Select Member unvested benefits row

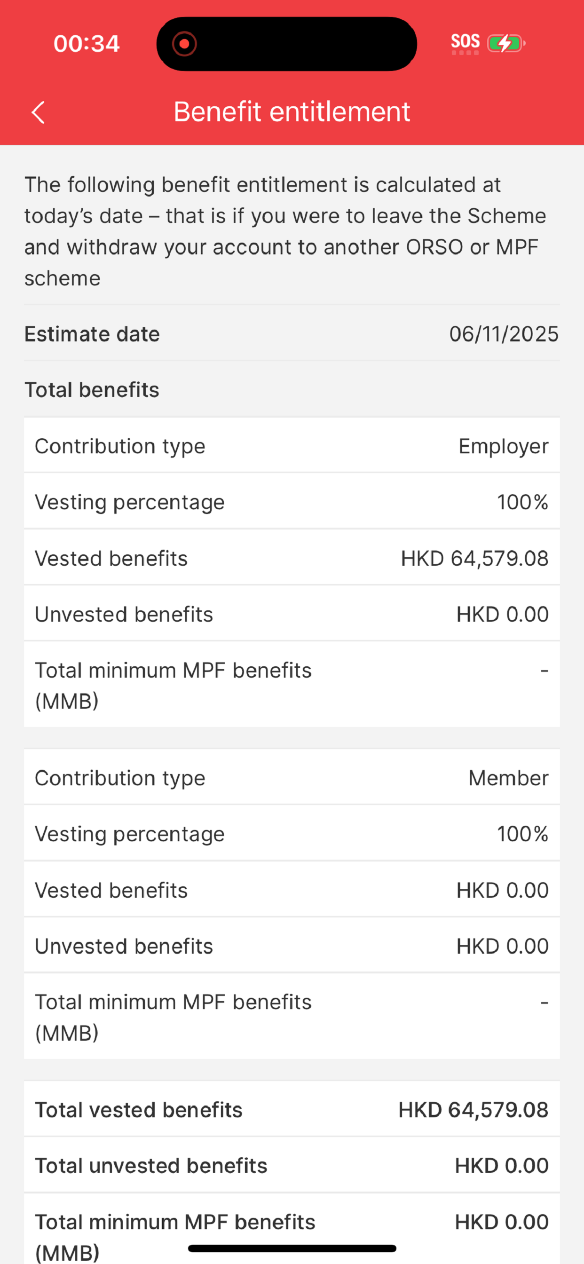click(x=292, y=946)
